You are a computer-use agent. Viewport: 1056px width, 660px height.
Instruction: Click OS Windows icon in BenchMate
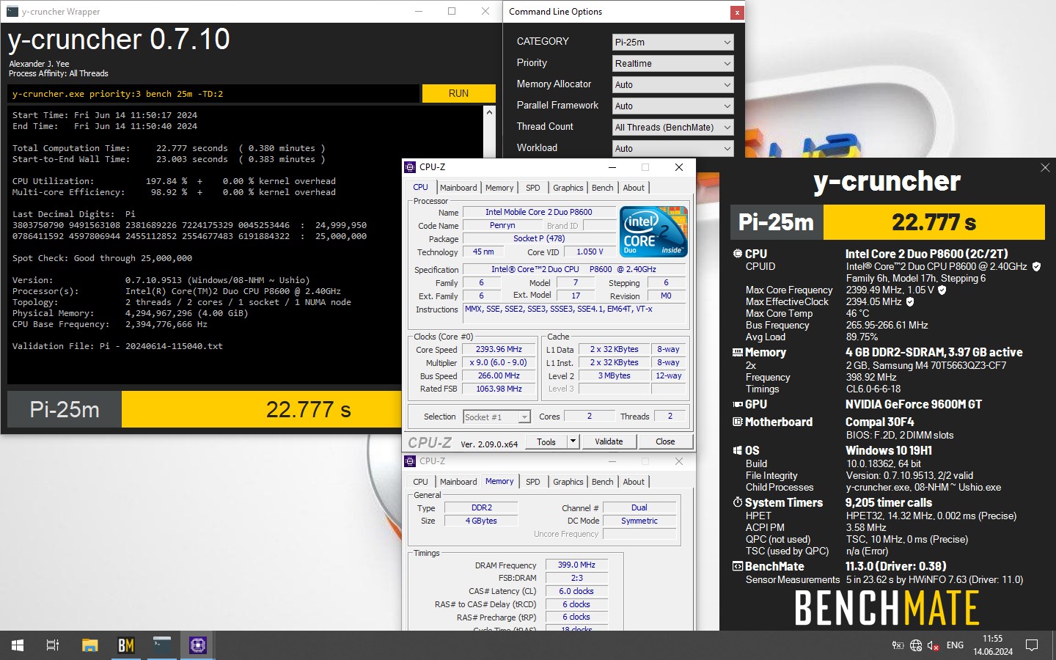pyautogui.click(x=738, y=451)
